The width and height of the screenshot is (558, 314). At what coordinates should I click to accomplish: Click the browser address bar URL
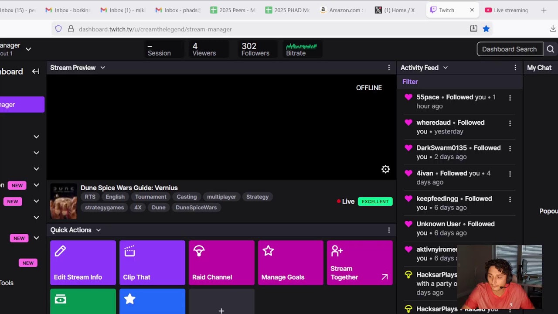pos(155,29)
